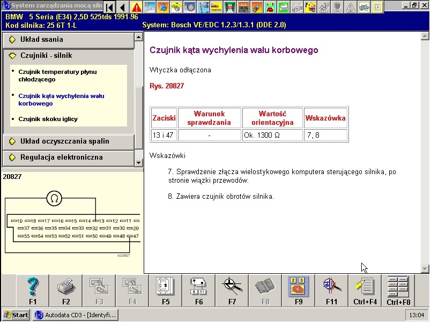Go to first page with skip-back arrow
431x322 pixels.
pos(109,8)
